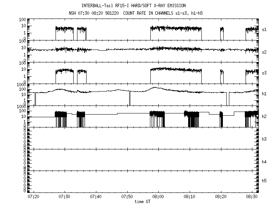Click the h1 channel label
Image resolution: width=272 pixels, height=208 pixels.
click(264, 94)
